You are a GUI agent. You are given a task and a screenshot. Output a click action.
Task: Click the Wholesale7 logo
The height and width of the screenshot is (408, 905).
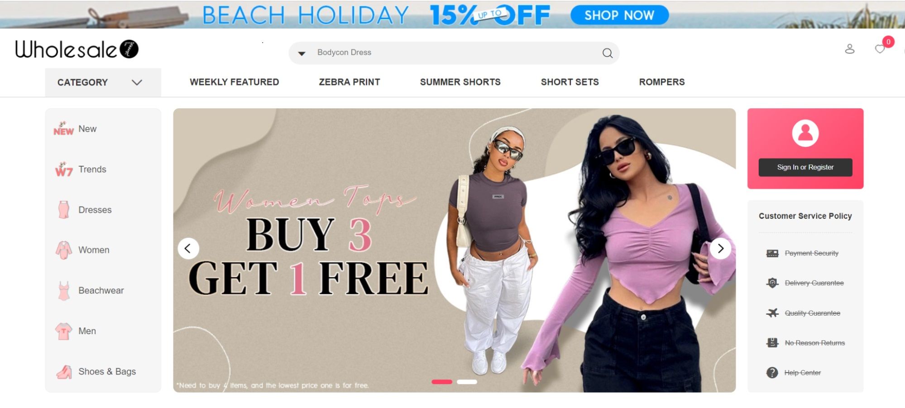click(77, 49)
